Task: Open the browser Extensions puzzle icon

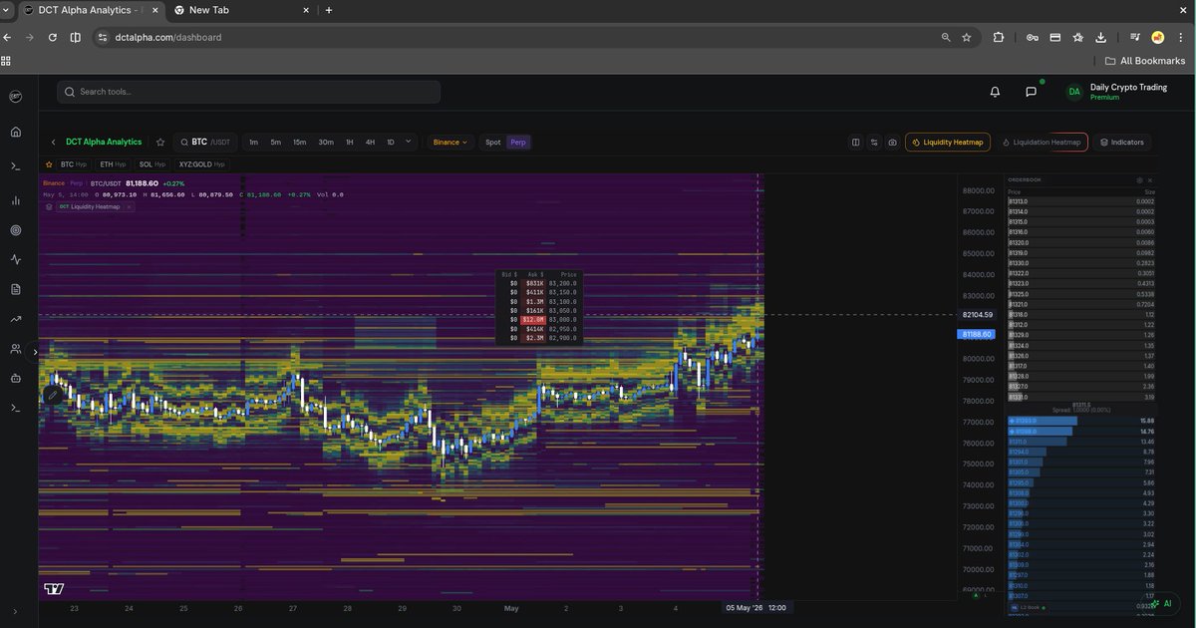Action: (x=999, y=37)
